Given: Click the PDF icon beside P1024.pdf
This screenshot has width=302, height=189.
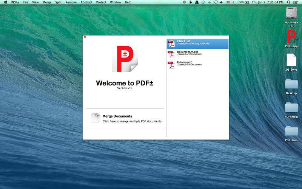Looking at the screenshot, I should pos(171,44).
